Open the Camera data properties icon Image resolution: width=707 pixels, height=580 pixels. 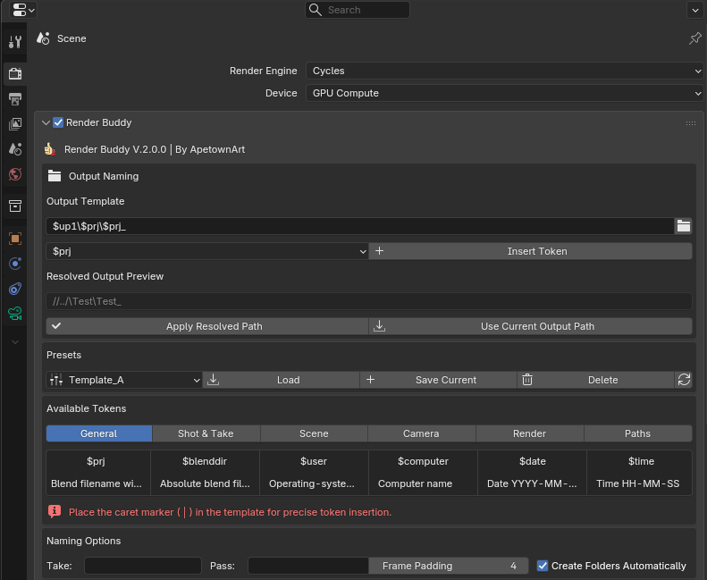point(15,313)
